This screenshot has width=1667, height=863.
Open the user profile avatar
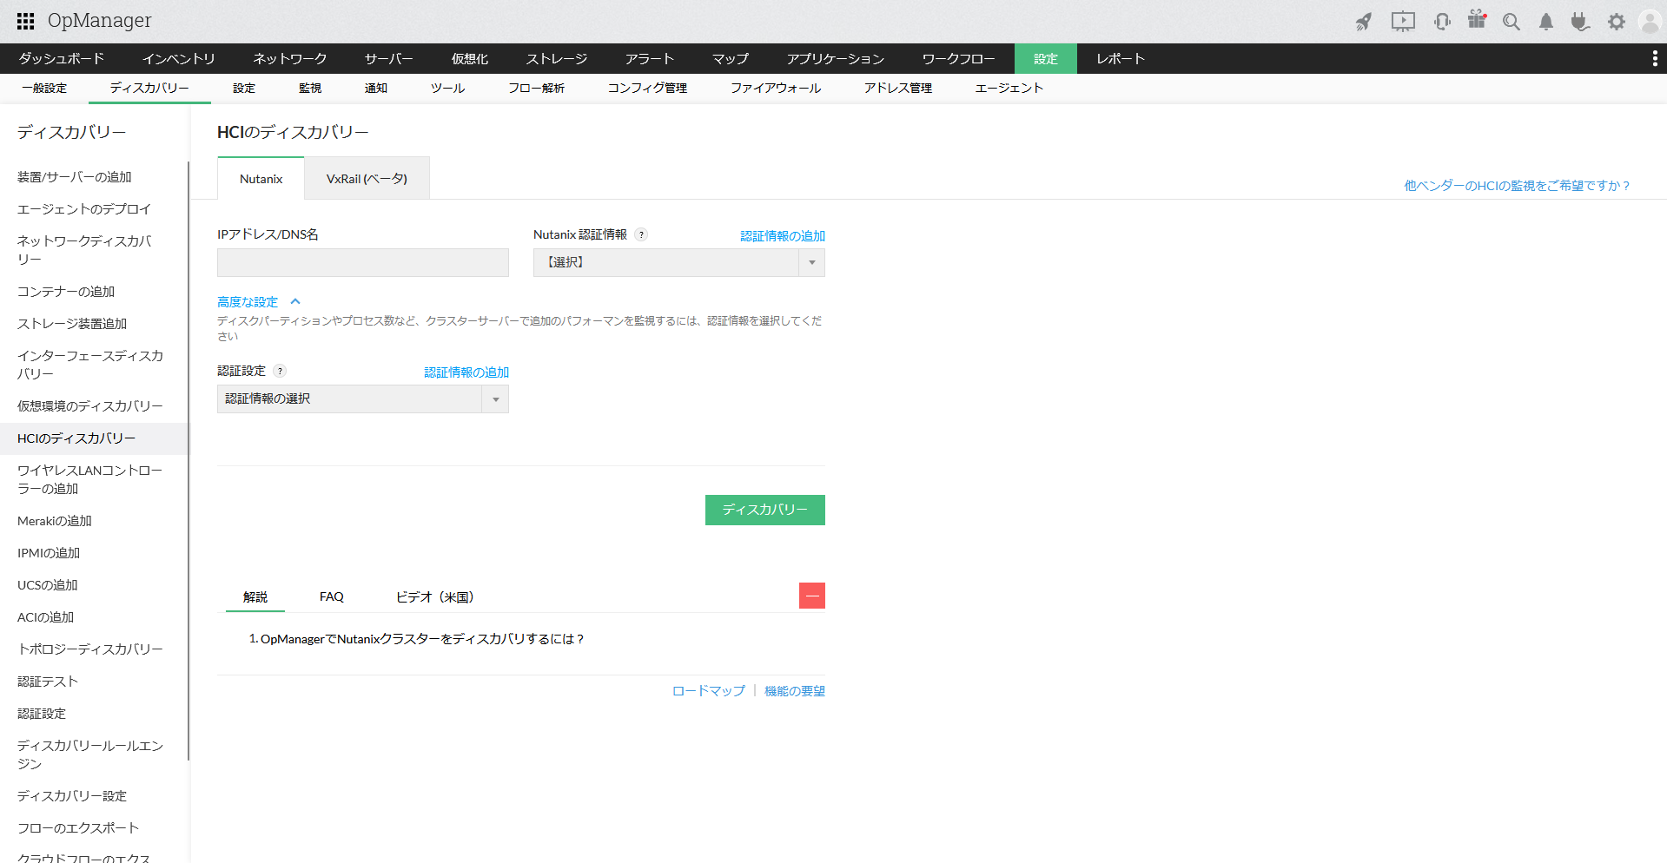click(x=1650, y=22)
